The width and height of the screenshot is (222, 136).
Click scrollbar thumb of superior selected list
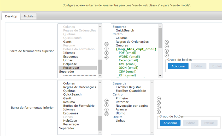coord(160,38)
